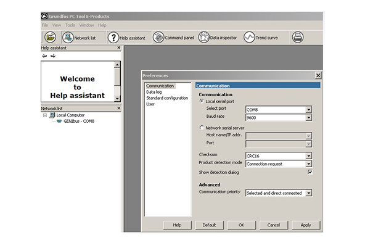Select the Network serial server radio button
365x248 pixels.
(x=202, y=128)
